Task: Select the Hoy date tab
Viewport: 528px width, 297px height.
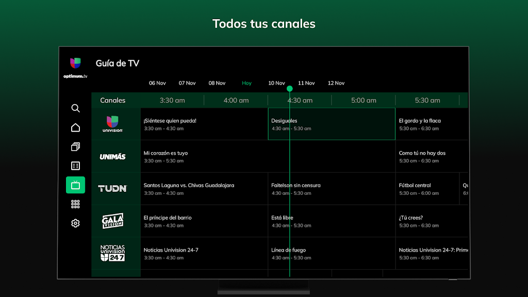Action: 246,83
